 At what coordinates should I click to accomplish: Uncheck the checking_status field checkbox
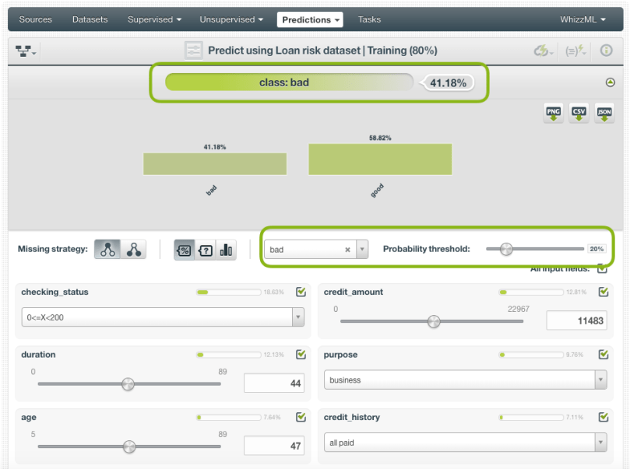[x=301, y=292]
